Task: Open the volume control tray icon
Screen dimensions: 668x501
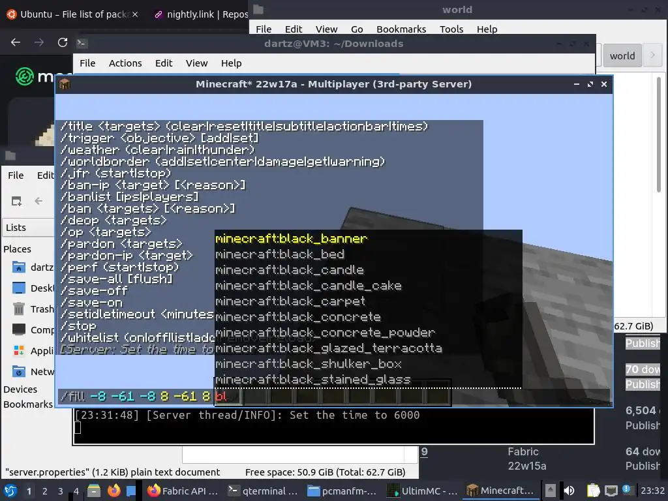Action: [x=569, y=491]
